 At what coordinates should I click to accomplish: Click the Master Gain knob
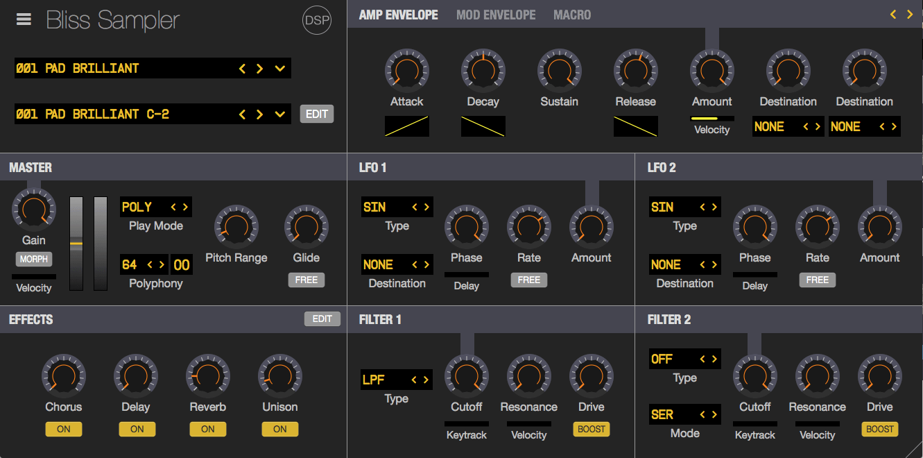click(34, 210)
